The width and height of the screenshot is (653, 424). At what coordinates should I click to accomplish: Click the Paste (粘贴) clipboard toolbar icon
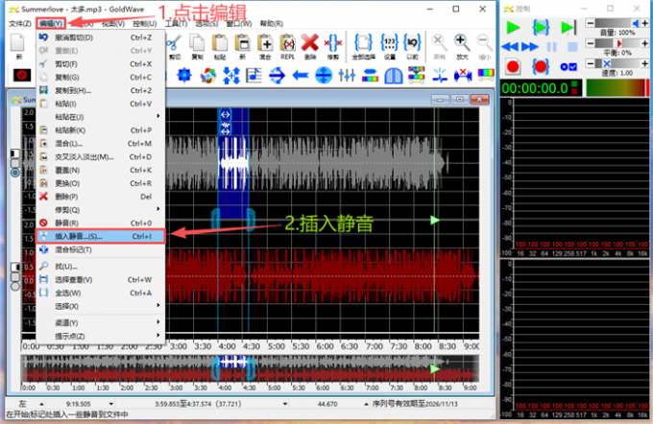pos(219,43)
